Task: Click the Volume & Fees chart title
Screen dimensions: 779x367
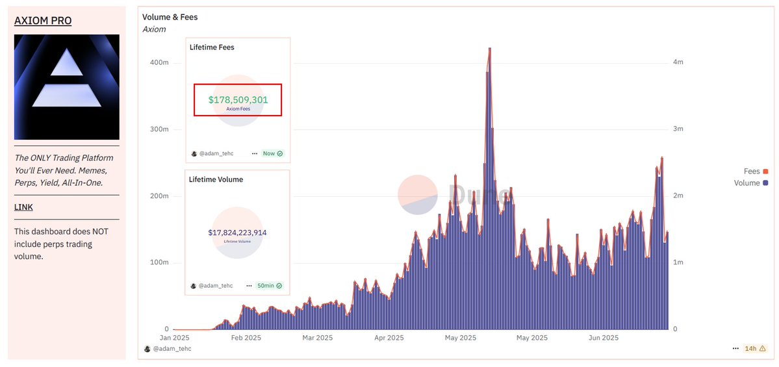Action: tap(170, 17)
